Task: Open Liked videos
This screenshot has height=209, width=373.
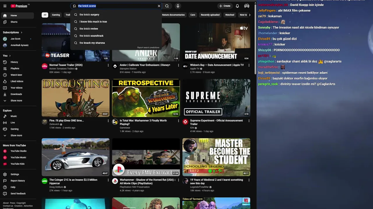Action: [x=18, y=81]
